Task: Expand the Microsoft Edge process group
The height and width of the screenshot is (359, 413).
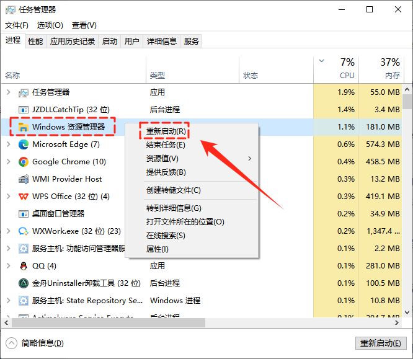Action: pyautogui.click(x=8, y=144)
